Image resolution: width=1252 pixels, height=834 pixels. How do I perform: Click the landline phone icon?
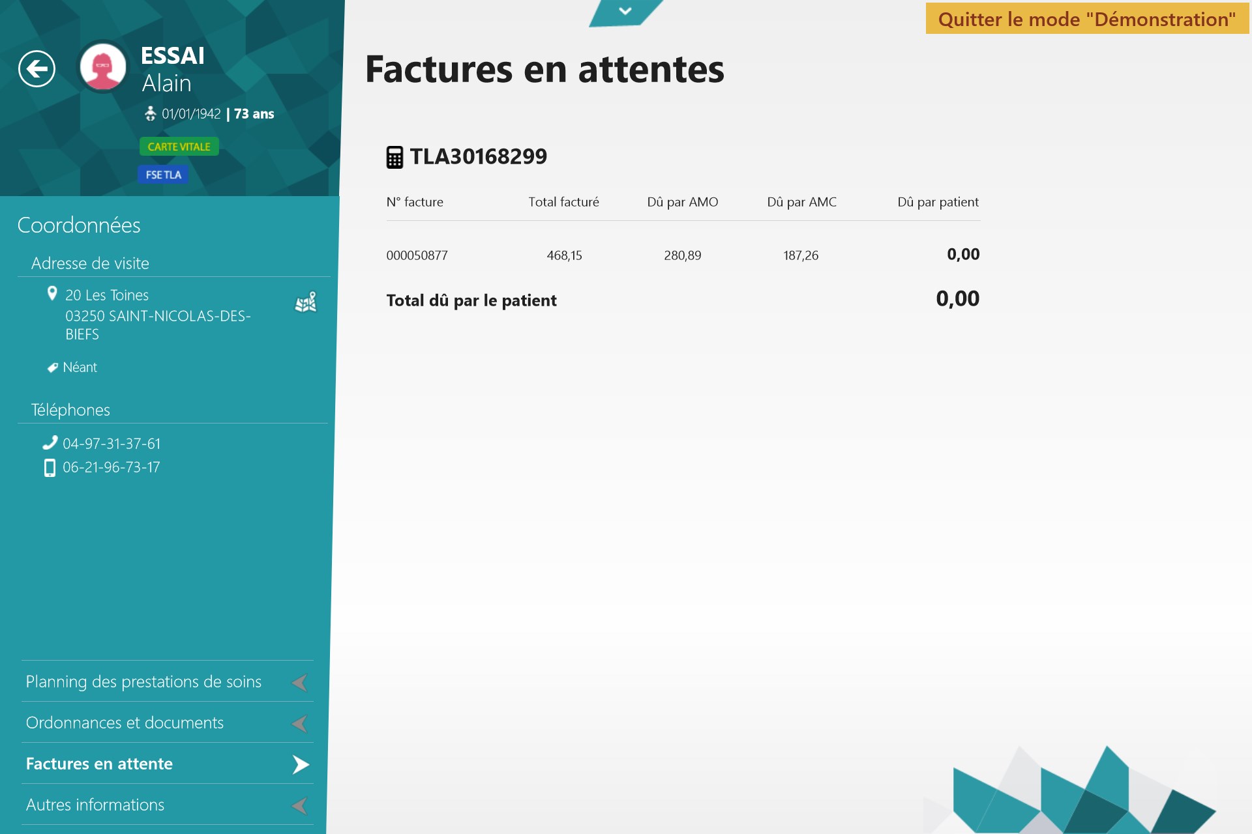click(x=50, y=443)
